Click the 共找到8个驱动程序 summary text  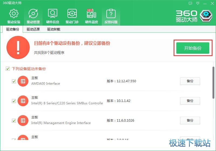[49, 53]
